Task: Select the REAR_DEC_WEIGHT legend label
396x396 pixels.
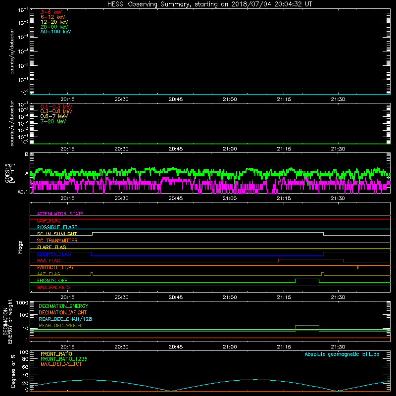Action: click(61, 326)
